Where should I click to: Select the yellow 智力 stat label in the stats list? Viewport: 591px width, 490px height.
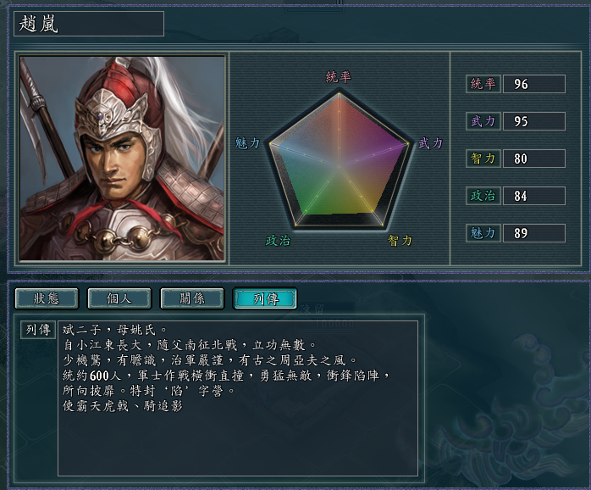[483, 159]
